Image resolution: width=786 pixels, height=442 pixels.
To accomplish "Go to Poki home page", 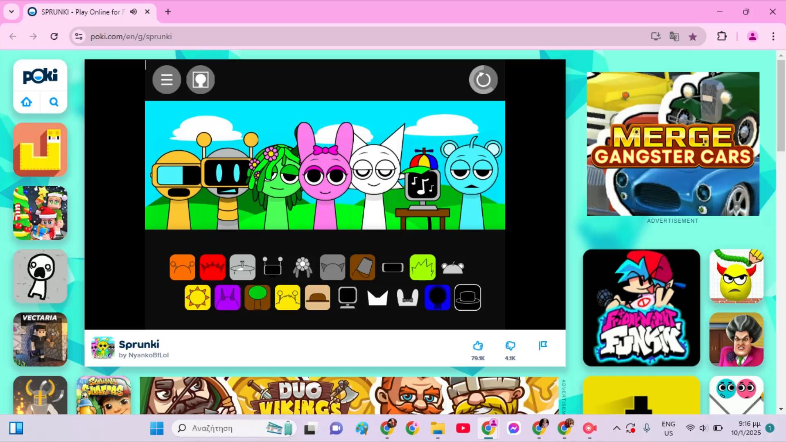I will 27,102.
